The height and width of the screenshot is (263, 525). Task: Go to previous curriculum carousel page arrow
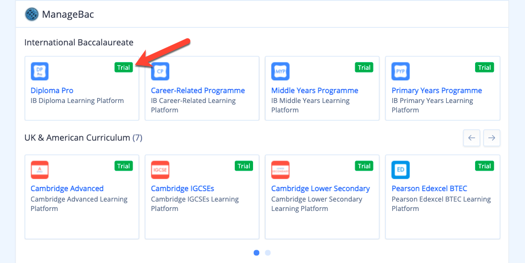pyautogui.click(x=472, y=138)
